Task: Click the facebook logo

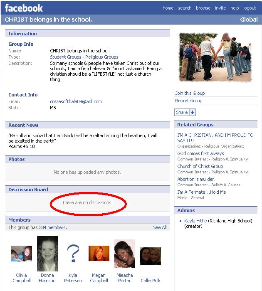Action: click(24, 8)
